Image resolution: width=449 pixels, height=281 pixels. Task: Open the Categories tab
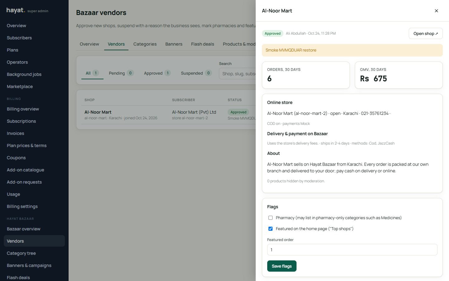(145, 44)
